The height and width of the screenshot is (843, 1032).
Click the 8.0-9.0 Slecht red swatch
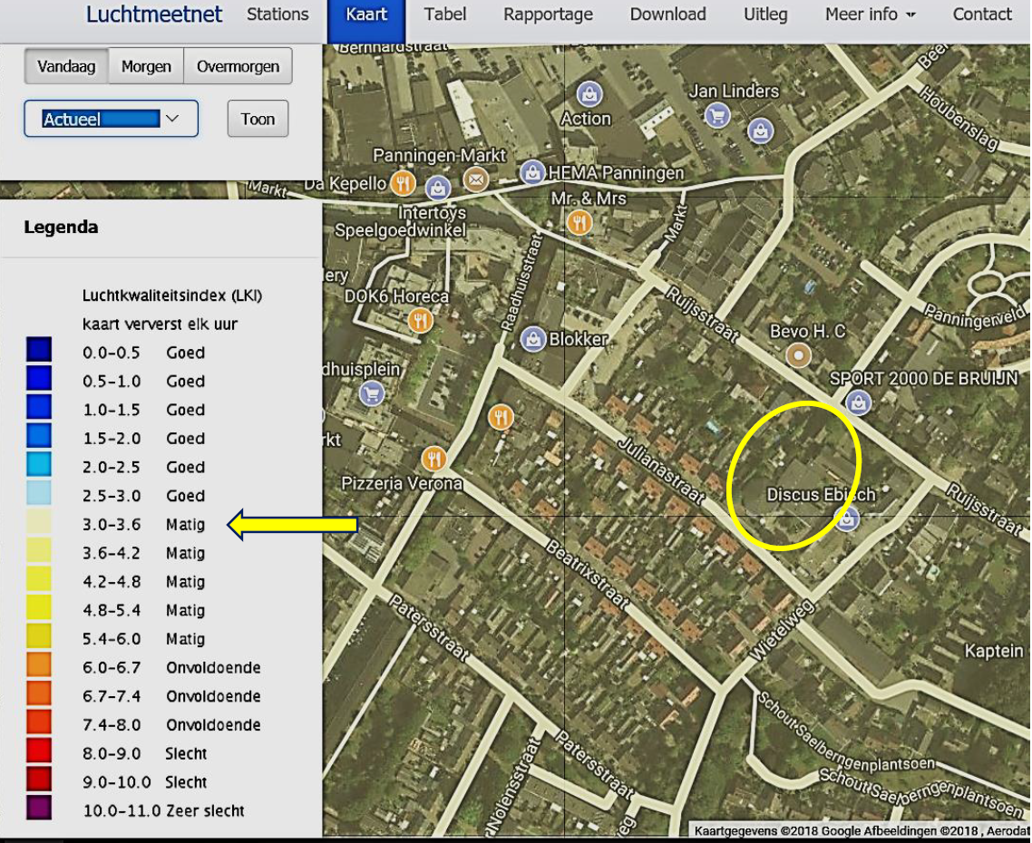[39, 751]
